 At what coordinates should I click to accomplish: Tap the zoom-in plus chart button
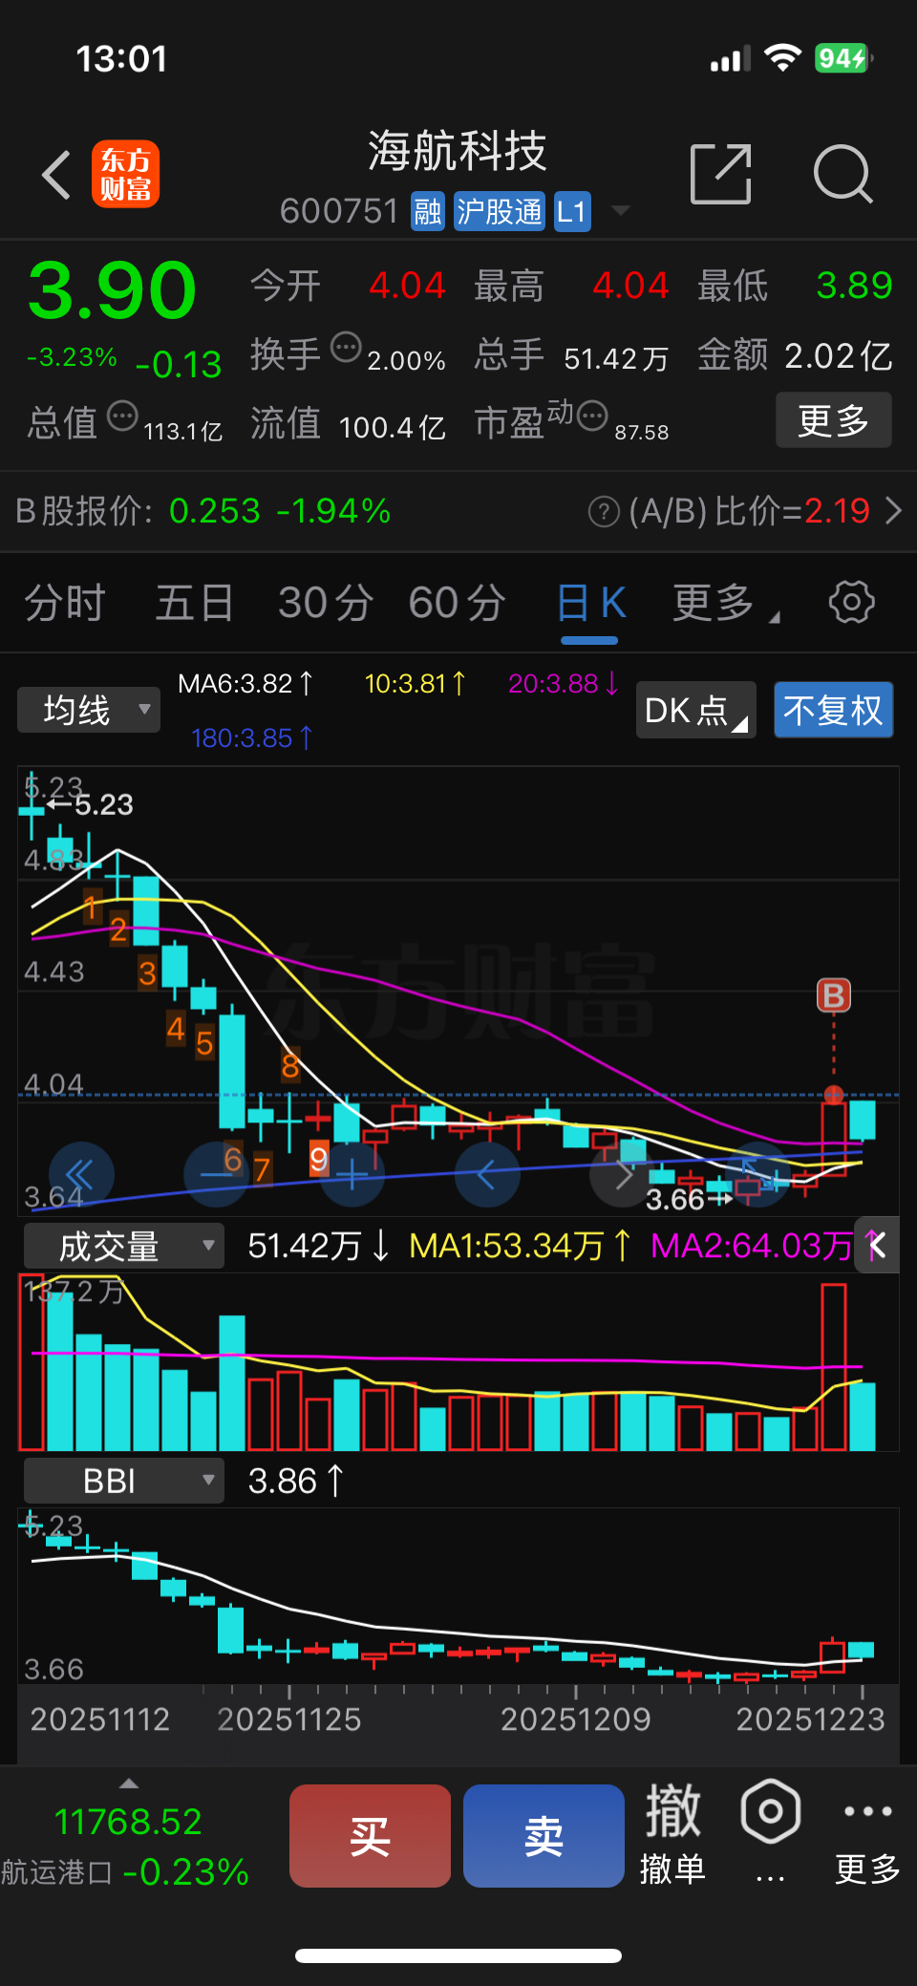[352, 1174]
